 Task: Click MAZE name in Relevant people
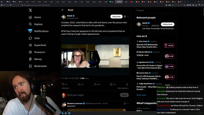click(145, 23)
